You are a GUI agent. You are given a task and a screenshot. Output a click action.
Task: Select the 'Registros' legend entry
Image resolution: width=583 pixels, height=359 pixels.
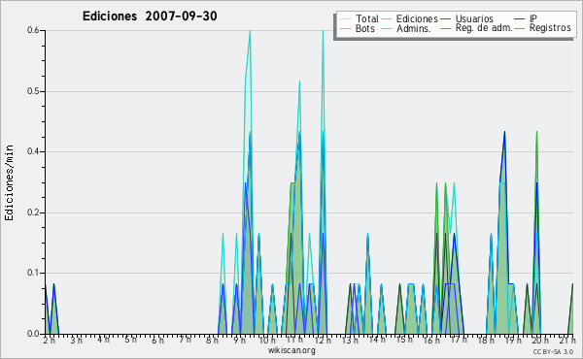click(x=550, y=28)
